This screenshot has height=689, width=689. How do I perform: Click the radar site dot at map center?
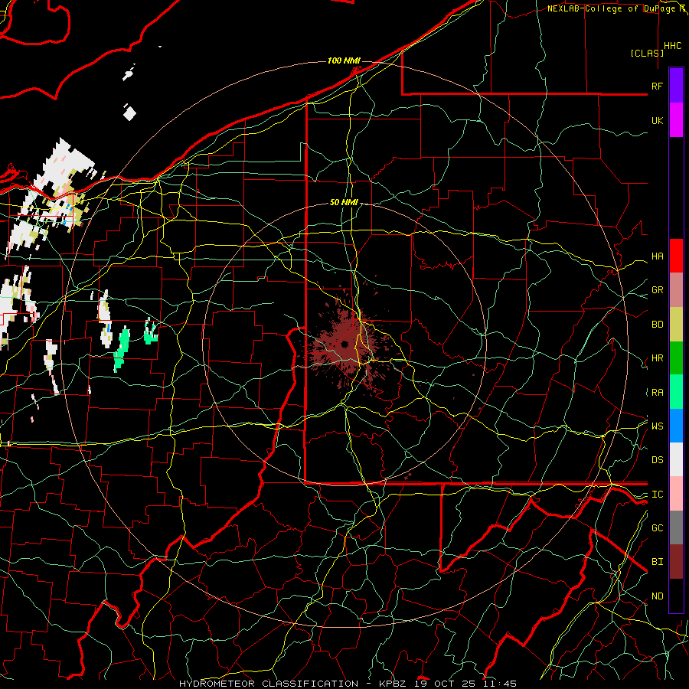344,344
